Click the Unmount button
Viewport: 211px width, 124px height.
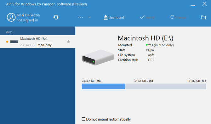[x=114, y=17]
